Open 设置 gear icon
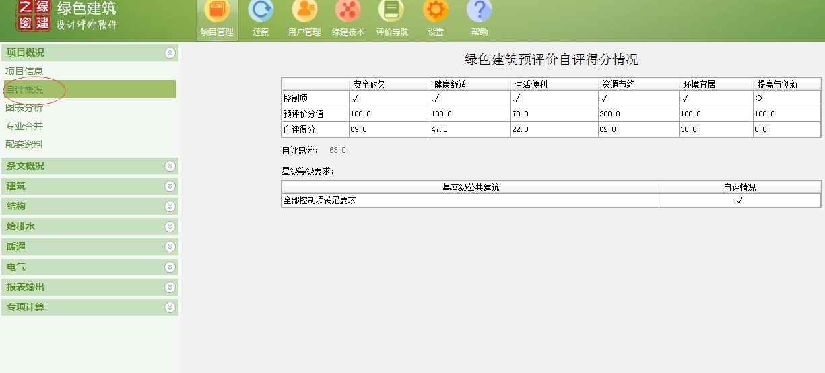The width and height of the screenshot is (825, 373). [x=436, y=12]
